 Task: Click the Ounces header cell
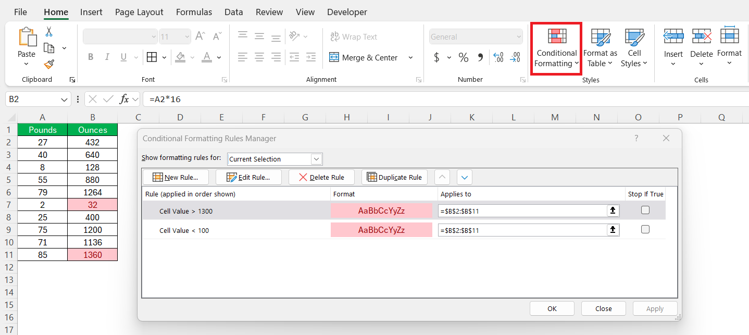point(93,130)
